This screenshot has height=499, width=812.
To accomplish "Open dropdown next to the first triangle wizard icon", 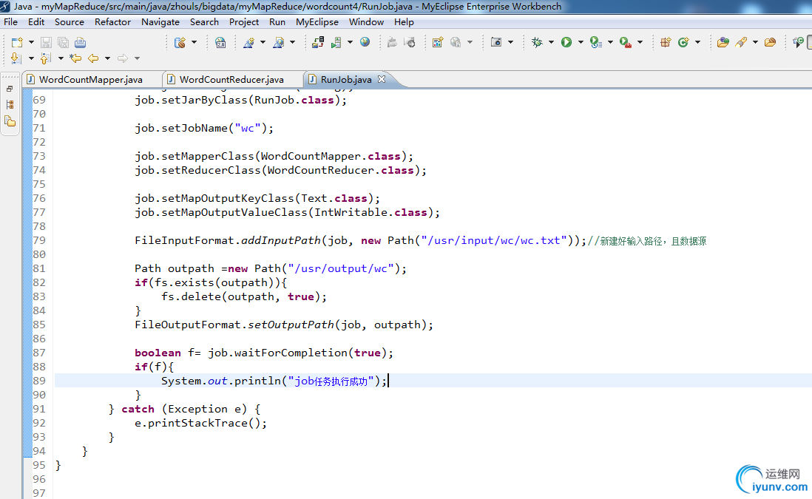I will [263, 42].
